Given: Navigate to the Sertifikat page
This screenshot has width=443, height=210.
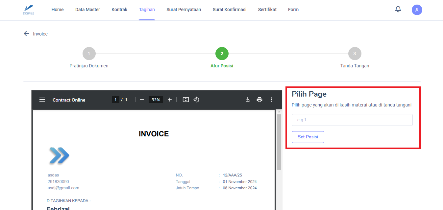Looking at the screenshot, I should (267, 10).
